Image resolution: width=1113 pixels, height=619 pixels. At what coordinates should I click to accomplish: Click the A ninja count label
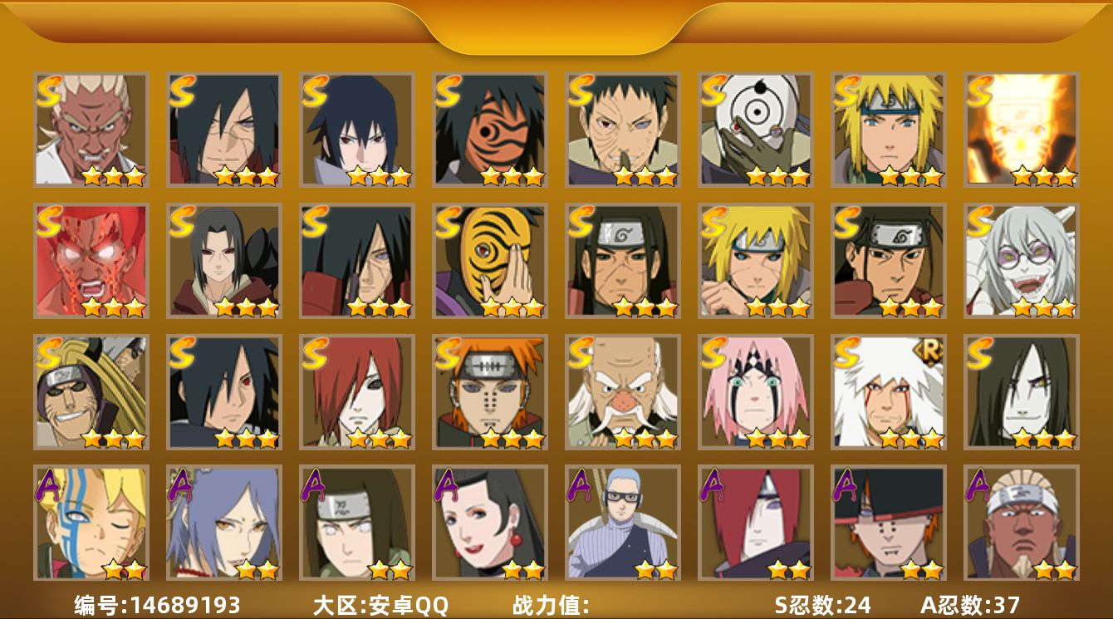tap(970, 605)
